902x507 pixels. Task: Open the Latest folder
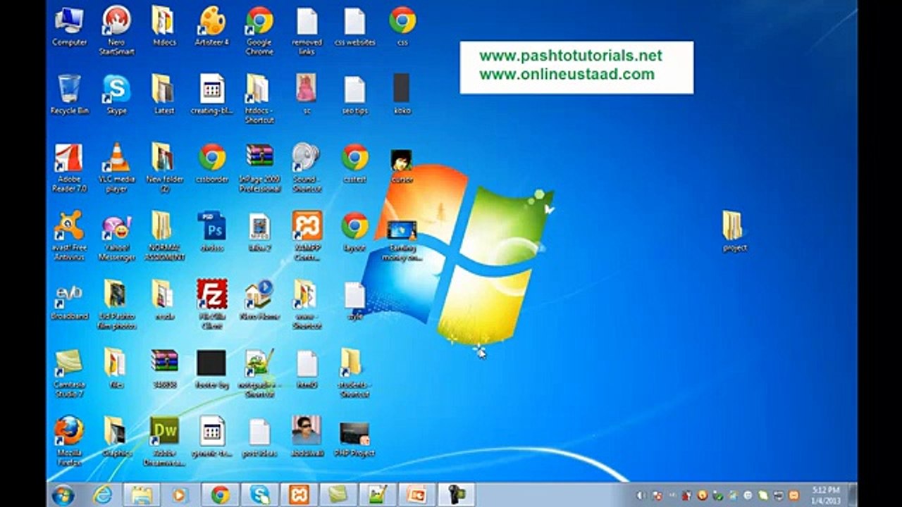[164, 95]
